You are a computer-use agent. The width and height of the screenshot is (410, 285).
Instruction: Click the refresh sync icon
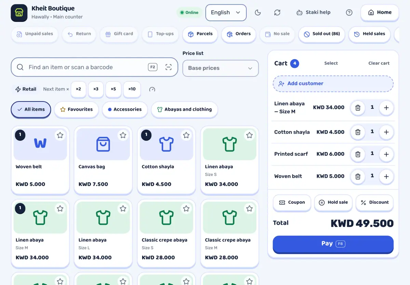277,13
